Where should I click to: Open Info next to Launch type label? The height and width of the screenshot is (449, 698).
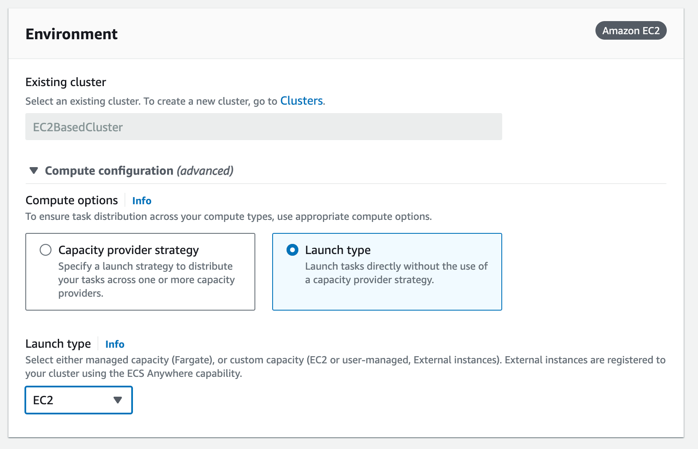click(x=114, y=344)
